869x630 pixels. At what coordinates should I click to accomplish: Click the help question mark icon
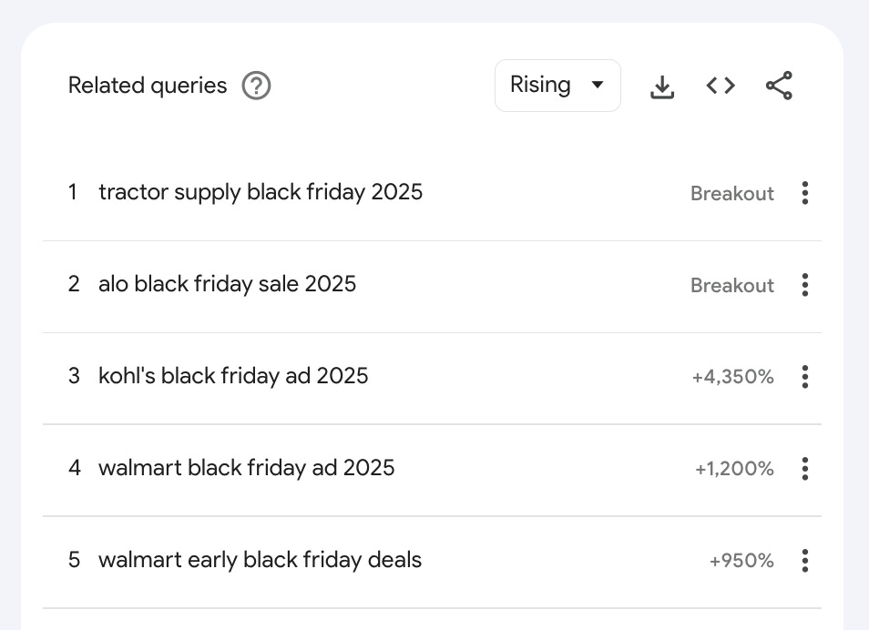[256, 86]
